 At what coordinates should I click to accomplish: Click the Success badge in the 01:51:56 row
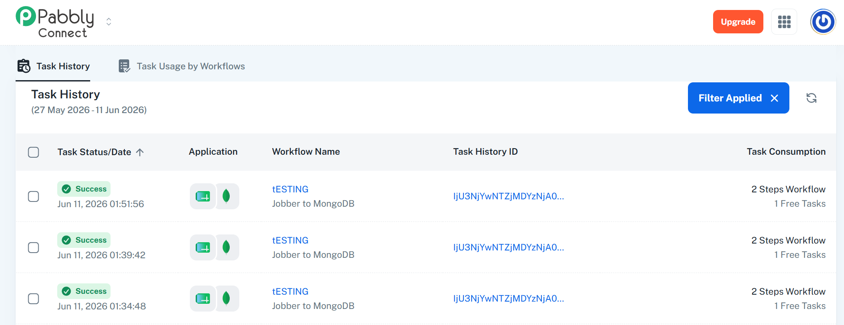point(84,189)
